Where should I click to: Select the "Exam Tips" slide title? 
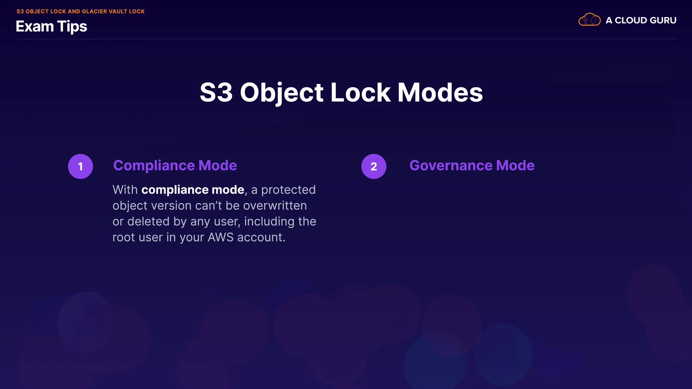(x=52, y=26)
